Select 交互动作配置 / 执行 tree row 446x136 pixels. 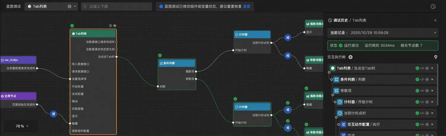click(x=388, y=124)
